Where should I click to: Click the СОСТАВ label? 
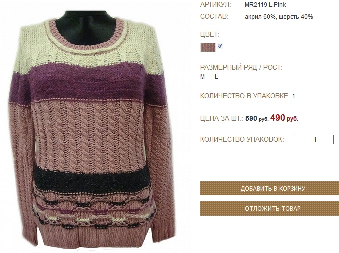[214, 17]
